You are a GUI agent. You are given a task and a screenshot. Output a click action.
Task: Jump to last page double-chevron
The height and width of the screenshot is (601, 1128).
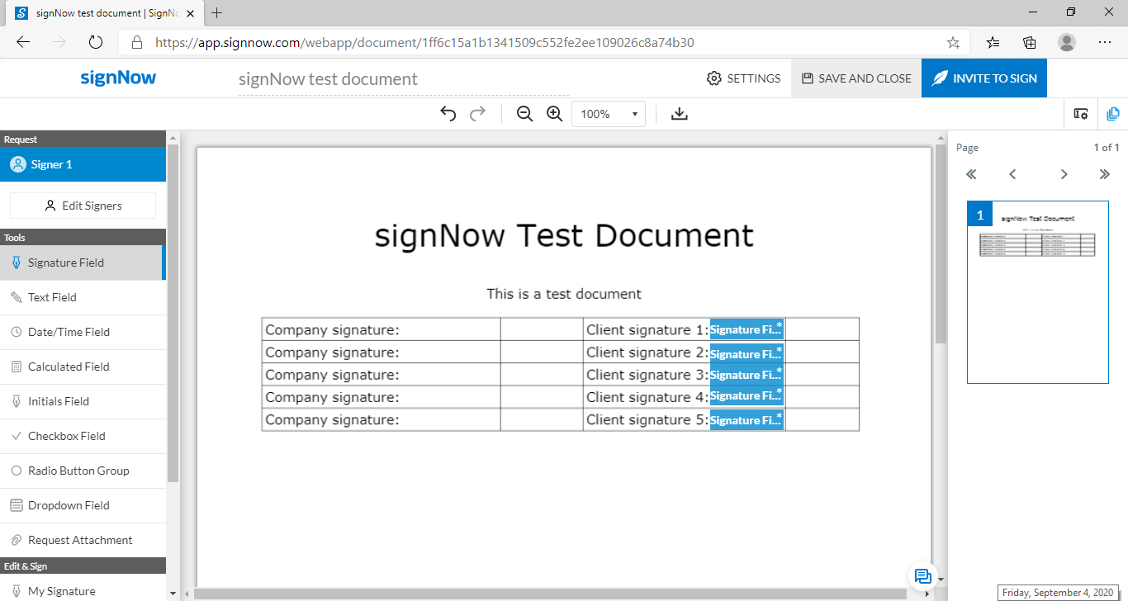[x=1105, y=174]
